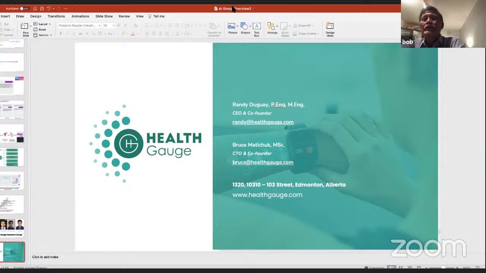The height and width of the screenshot is (273, 486).
Task: Open Design Ideas pane
Action: tap(330, 29)
